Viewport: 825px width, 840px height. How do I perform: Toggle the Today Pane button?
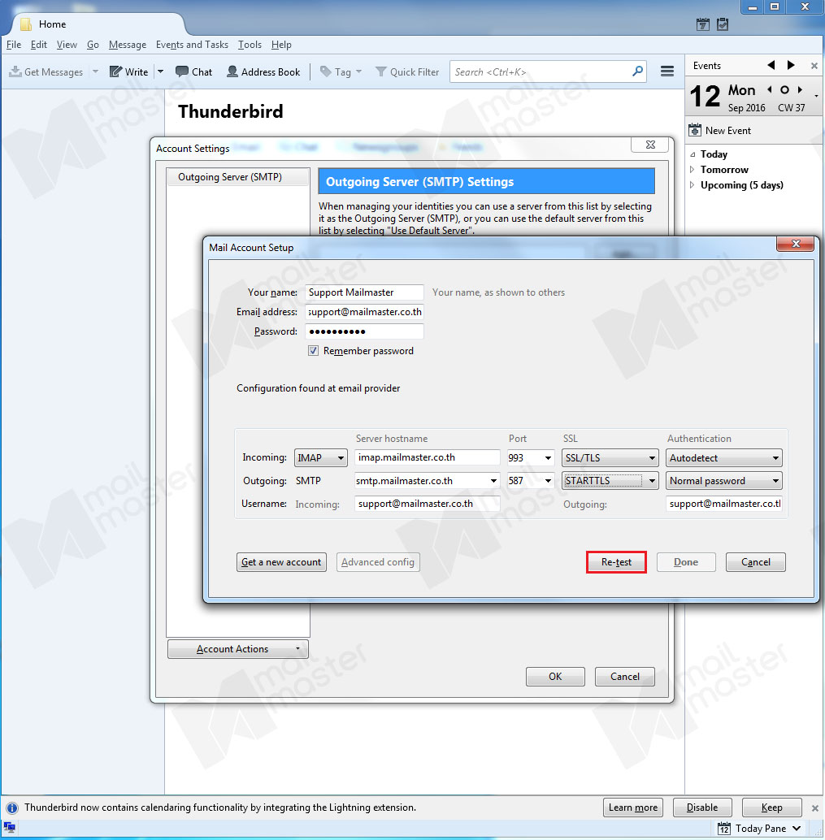pos(760,828)
